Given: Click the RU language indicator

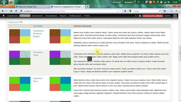Looking at the screenshot, I should (139, 2).
